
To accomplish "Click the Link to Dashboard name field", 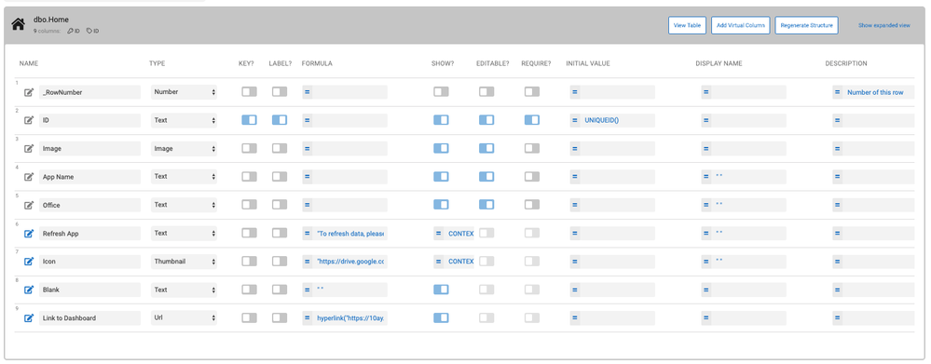I will [x=89, y=318].
